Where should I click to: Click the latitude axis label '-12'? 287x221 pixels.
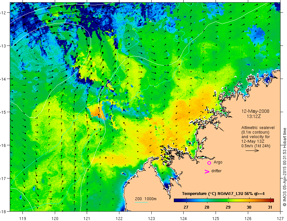point(4,13)
